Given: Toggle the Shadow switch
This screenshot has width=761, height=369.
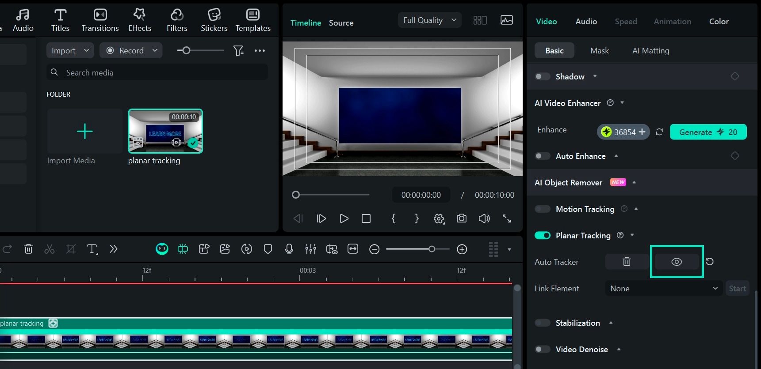Looking at the screenshot, I should pos(542,76).
